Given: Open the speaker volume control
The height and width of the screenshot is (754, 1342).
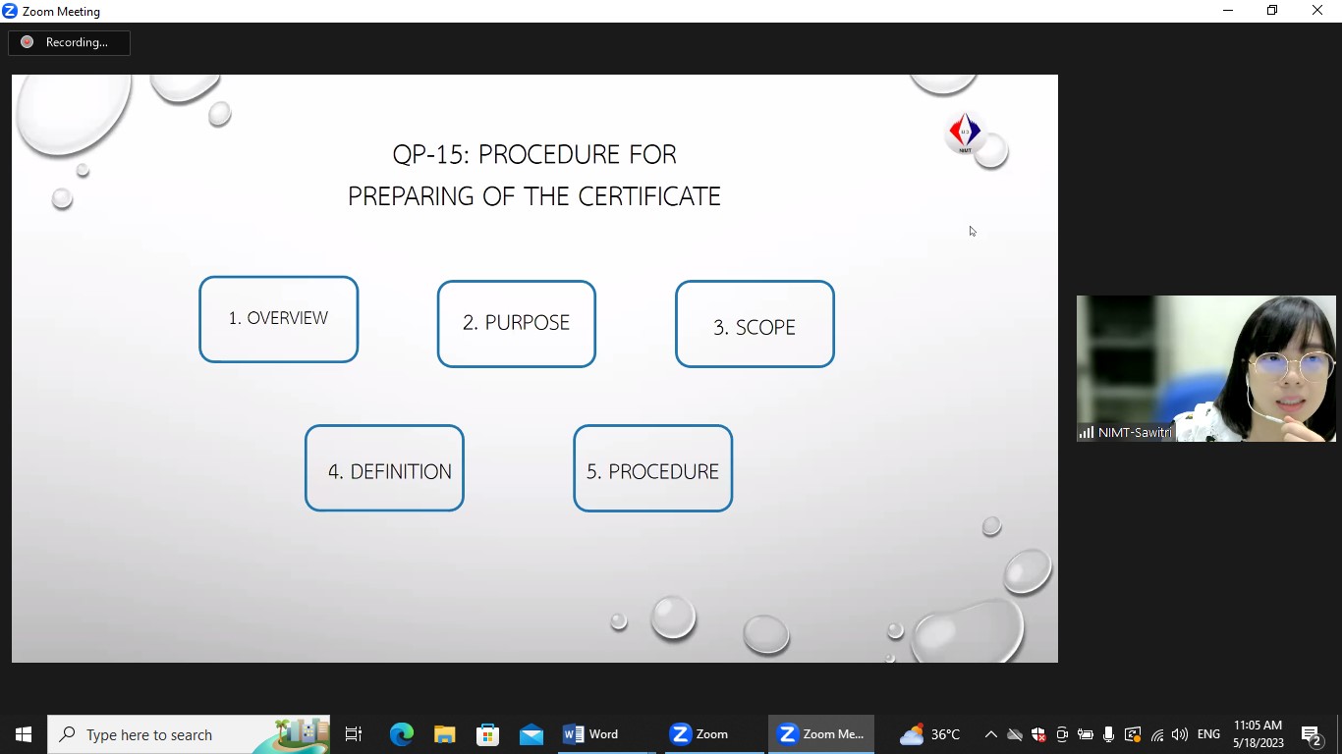Looking at the screenshot, I should pyautogui.click(x=1180, y=734).
